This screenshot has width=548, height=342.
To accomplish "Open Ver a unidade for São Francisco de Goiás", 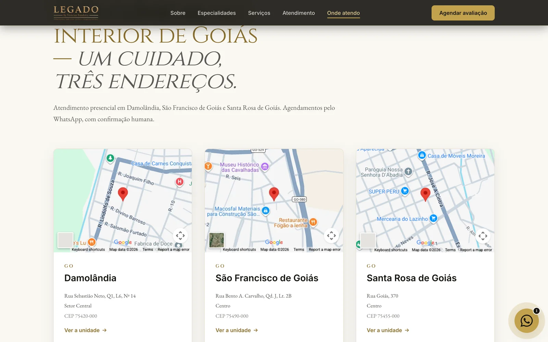I will pyautogui.click(x=237, y=330).
